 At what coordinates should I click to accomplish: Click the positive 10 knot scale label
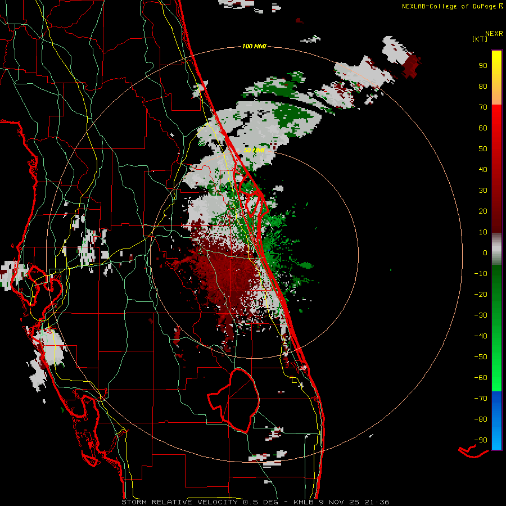(483, 232)
